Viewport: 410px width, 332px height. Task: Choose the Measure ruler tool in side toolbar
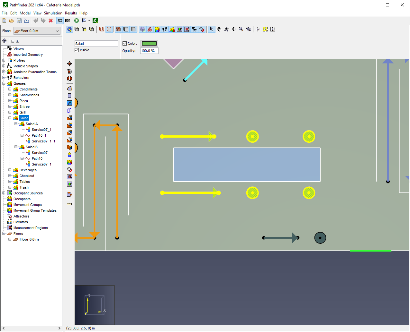click(x=69, y=204)
